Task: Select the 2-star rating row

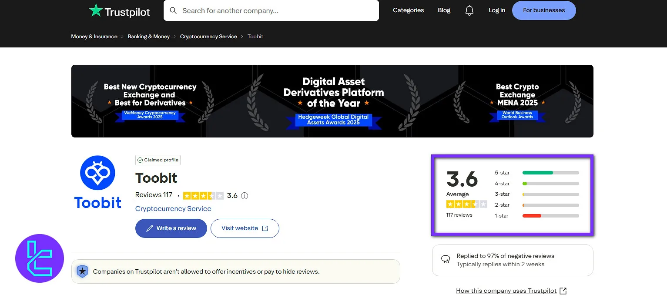Action: (x=537, y=205)
